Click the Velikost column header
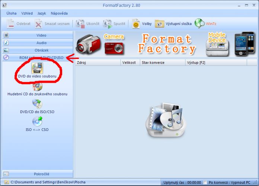 (x=130, y=63)
